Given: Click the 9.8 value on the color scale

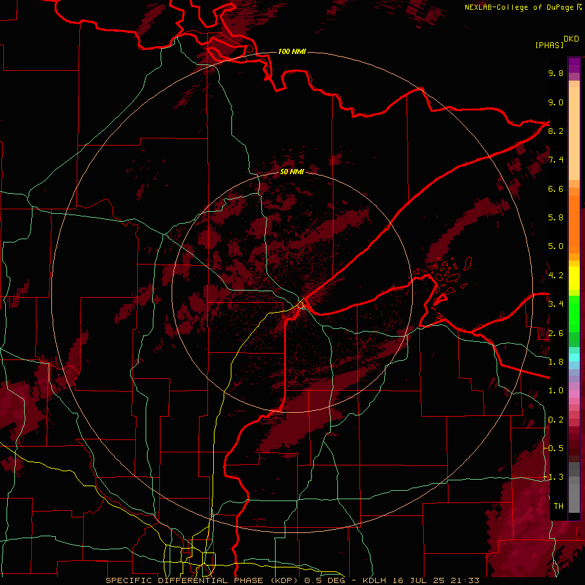Looking at the screenshot, I should coord(556,73).
